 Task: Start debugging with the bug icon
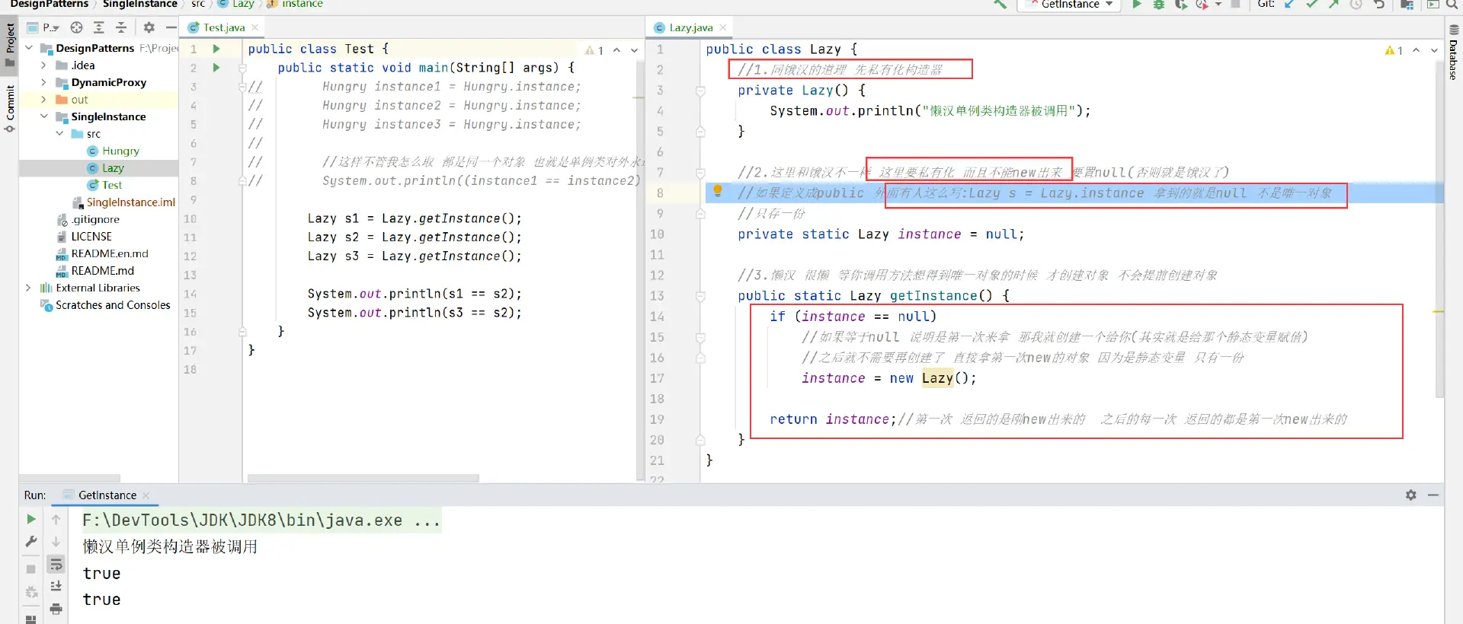coord(1159,5)
